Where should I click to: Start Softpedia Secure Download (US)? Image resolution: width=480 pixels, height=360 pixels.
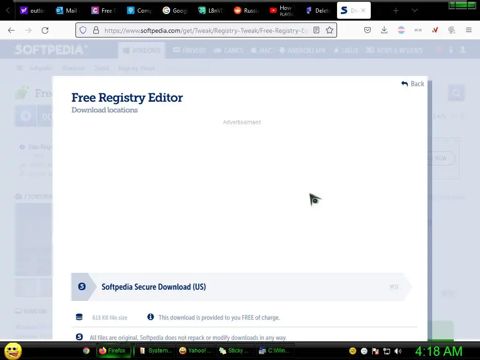(x=241, y=287)
